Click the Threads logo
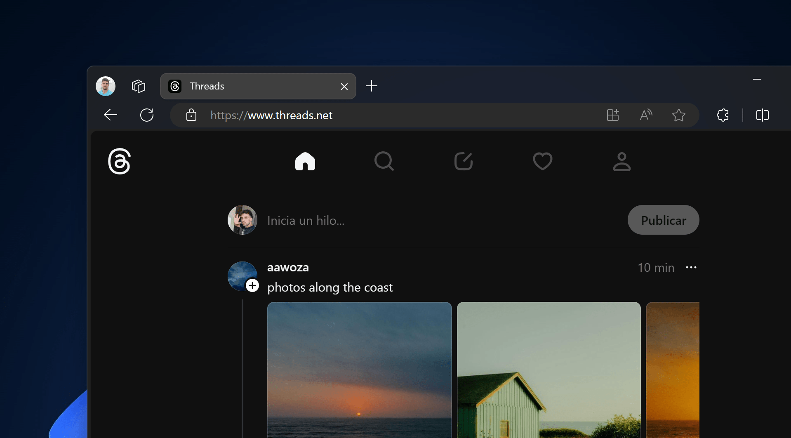 point(120,162)
